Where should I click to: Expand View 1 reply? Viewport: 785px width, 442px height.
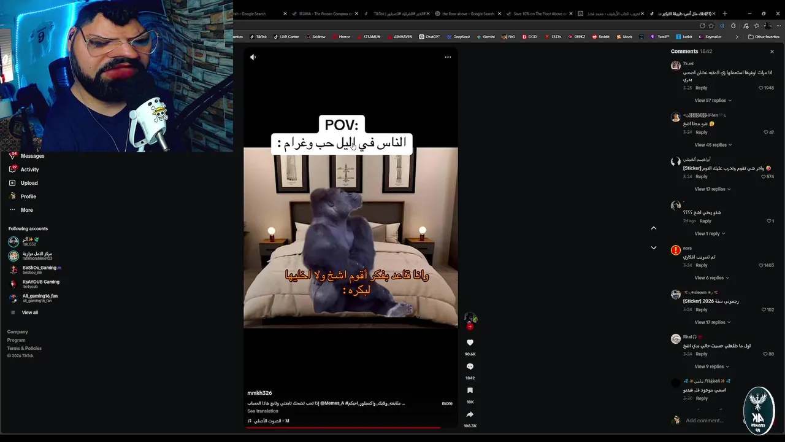click(x=710, y=234)
